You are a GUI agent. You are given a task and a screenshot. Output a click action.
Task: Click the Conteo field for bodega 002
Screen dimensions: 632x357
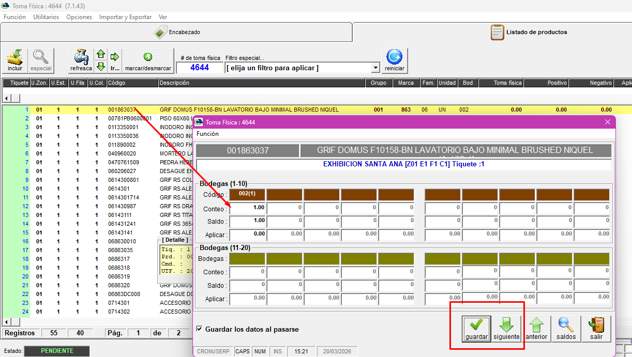point(247,207)
